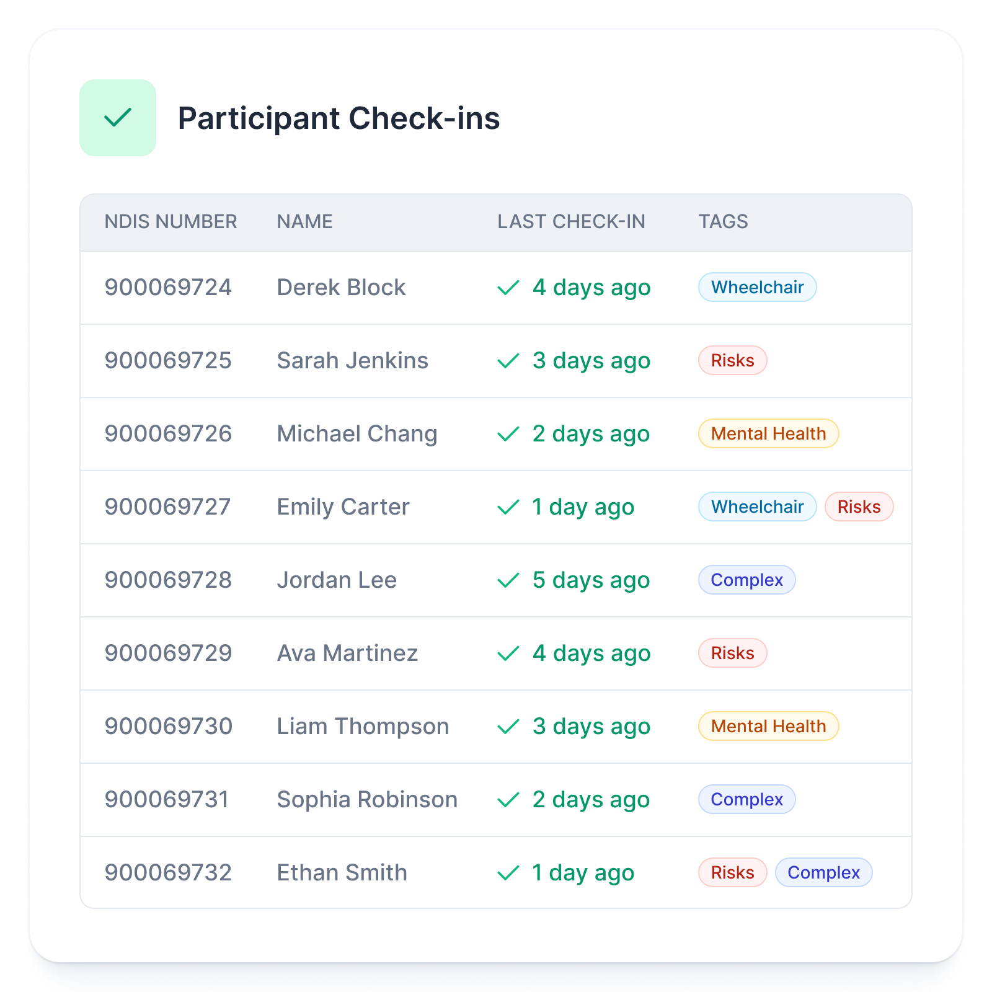The height and width of the screenshot is (992, 992).
Task: Click the NAME column header
Action: point(304,221)
